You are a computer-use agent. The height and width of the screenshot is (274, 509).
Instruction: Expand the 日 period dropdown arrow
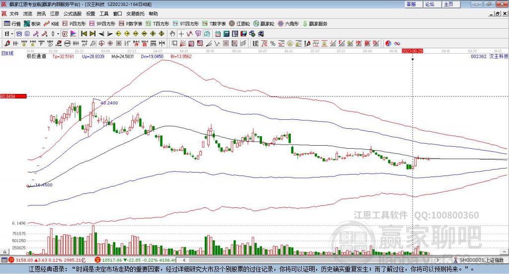(12, 34)
